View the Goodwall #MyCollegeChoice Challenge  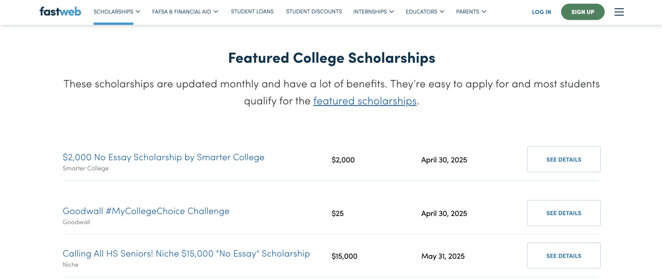pyautogui.click(x=146, y=211)
